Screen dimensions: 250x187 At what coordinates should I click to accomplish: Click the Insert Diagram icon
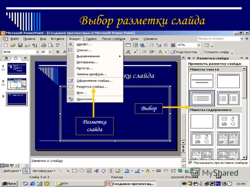pos(103,171)
